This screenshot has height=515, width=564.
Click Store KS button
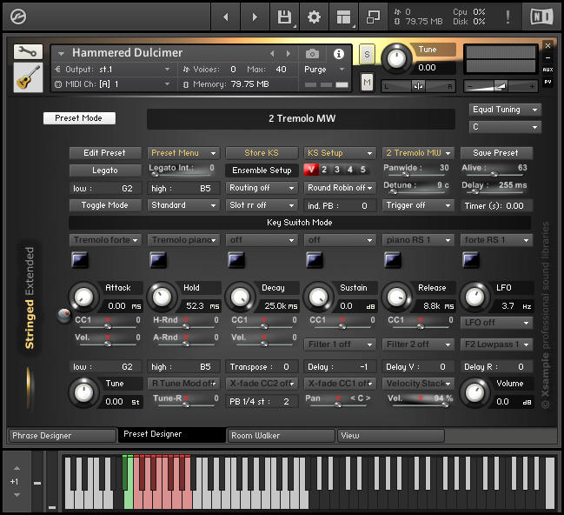click(x=262, y=153)
